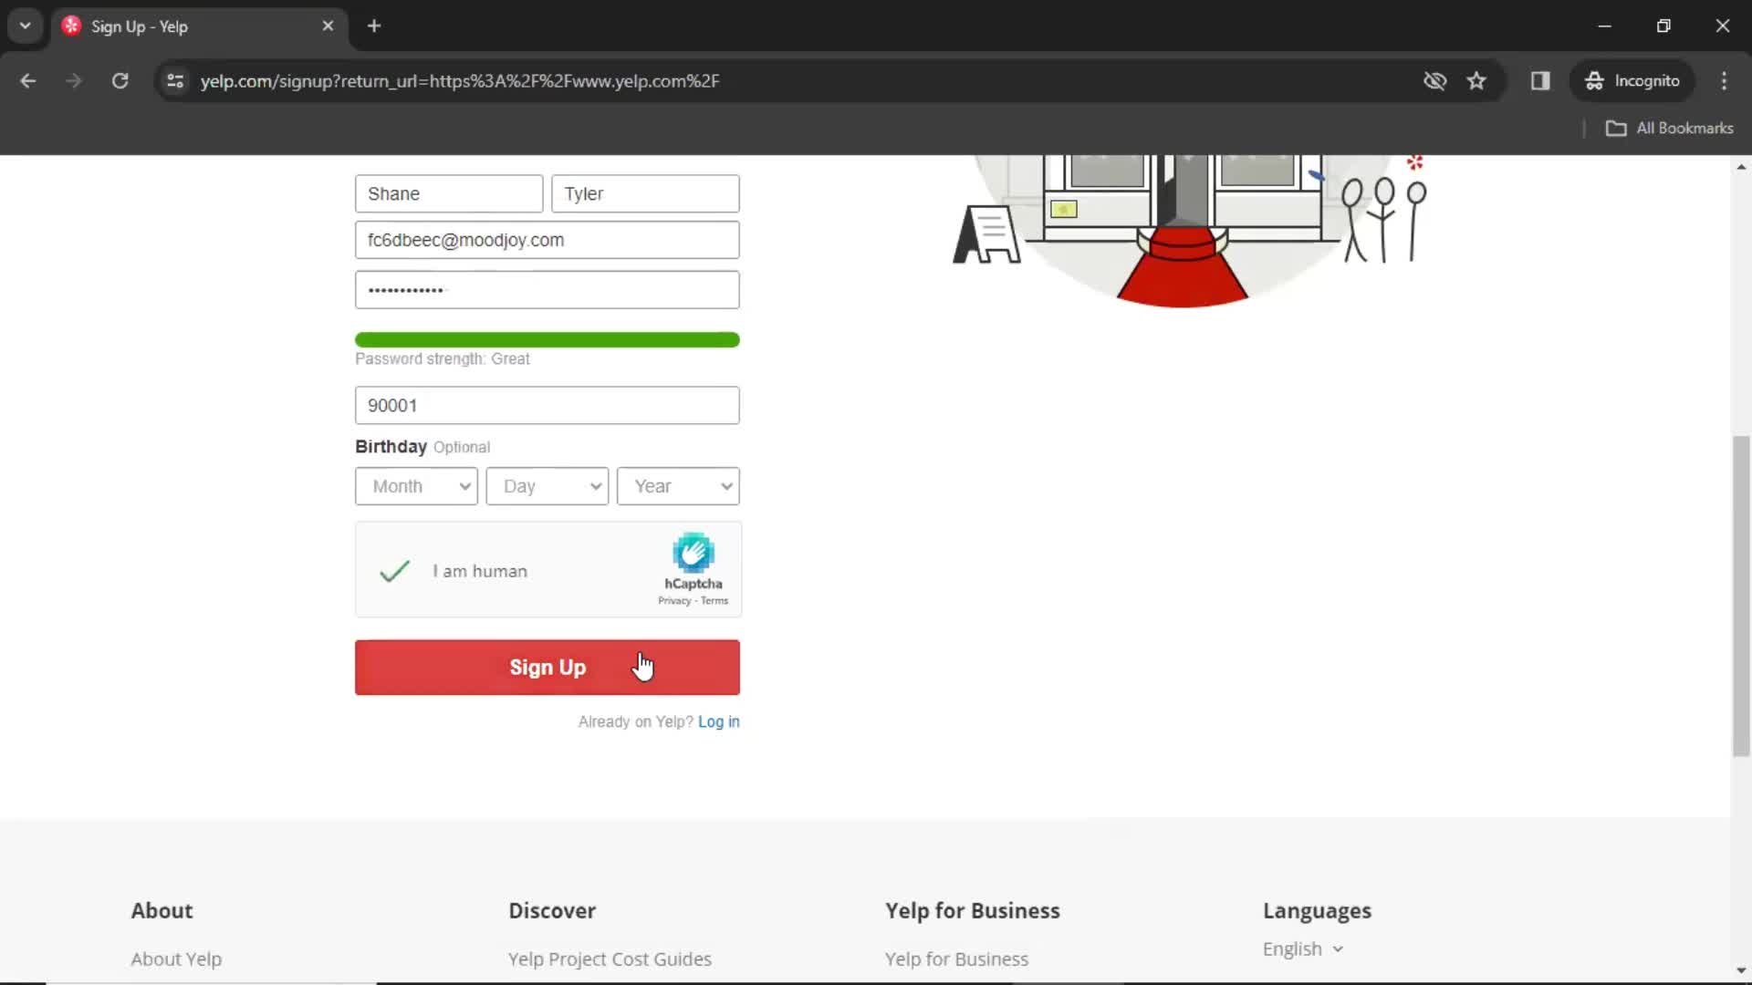Click the browser refresh icon
The height and width of the screenshot is (985, 1752).
pyautogui.click(x=120, y=80)
